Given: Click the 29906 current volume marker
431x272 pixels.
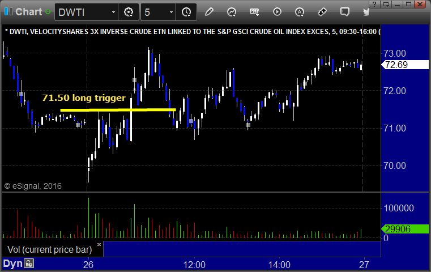Looking at the screenshot, I should (405, 229).
